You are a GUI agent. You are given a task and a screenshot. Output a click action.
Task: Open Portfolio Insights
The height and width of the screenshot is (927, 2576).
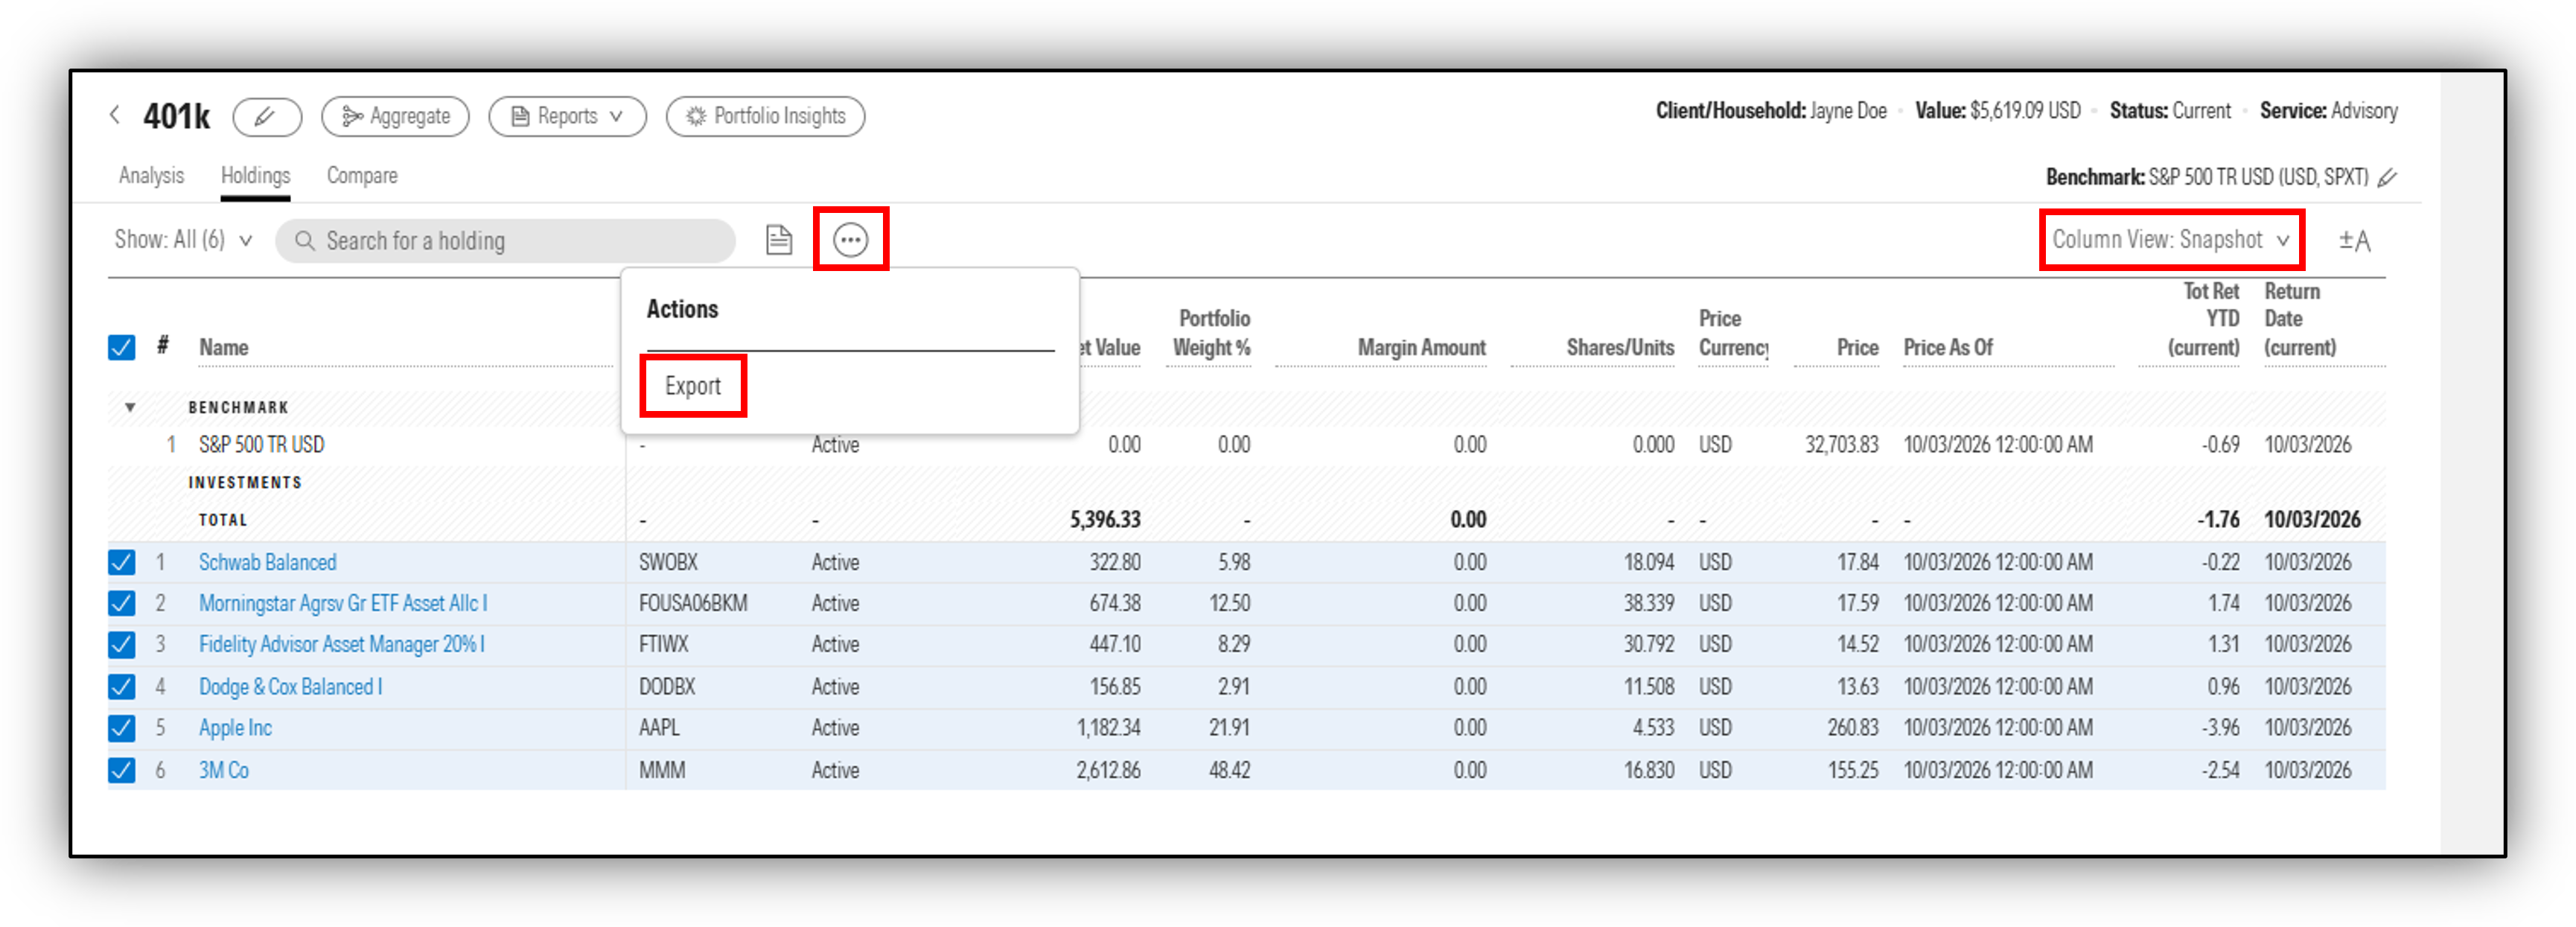[765, 117]
